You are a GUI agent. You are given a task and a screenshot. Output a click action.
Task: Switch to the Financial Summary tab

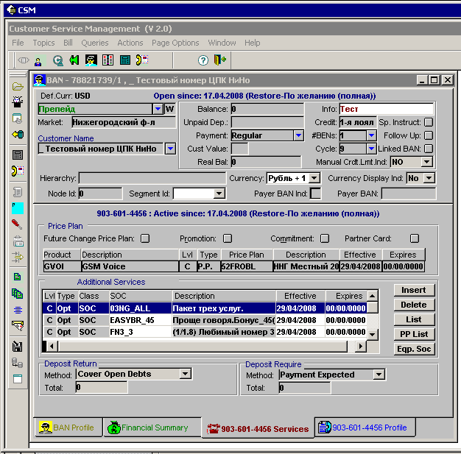click(152, 428)
